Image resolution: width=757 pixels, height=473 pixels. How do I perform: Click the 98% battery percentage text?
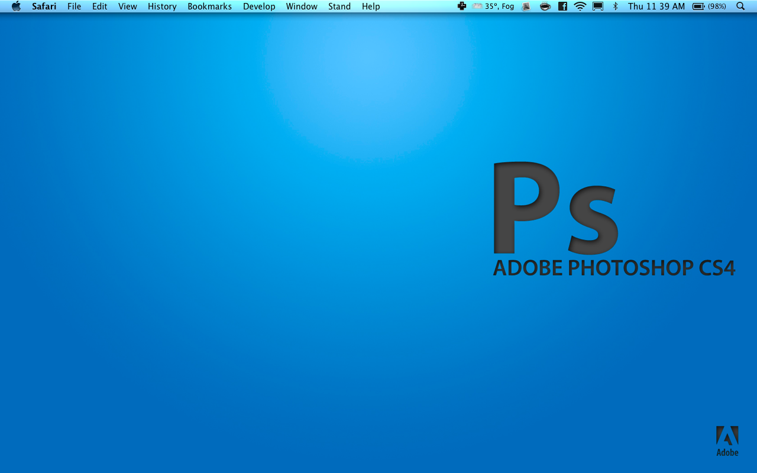click(x=717, y=7)
